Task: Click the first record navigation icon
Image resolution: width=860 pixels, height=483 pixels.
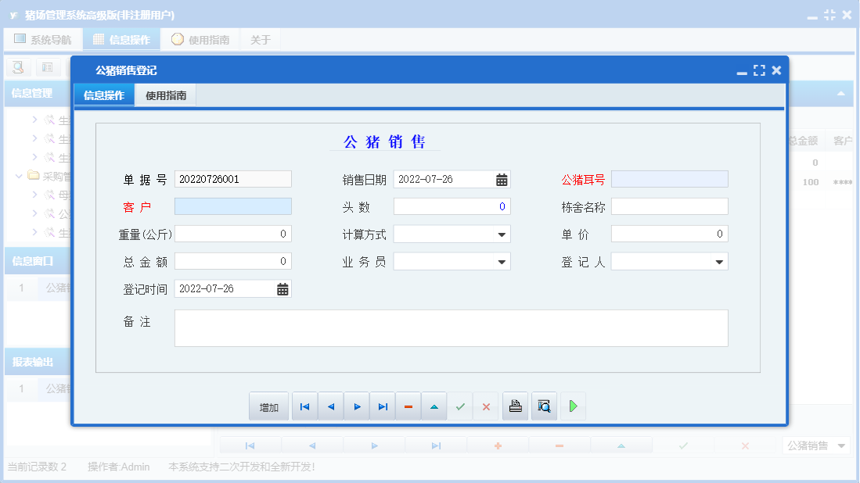Action: coord(304,406)
